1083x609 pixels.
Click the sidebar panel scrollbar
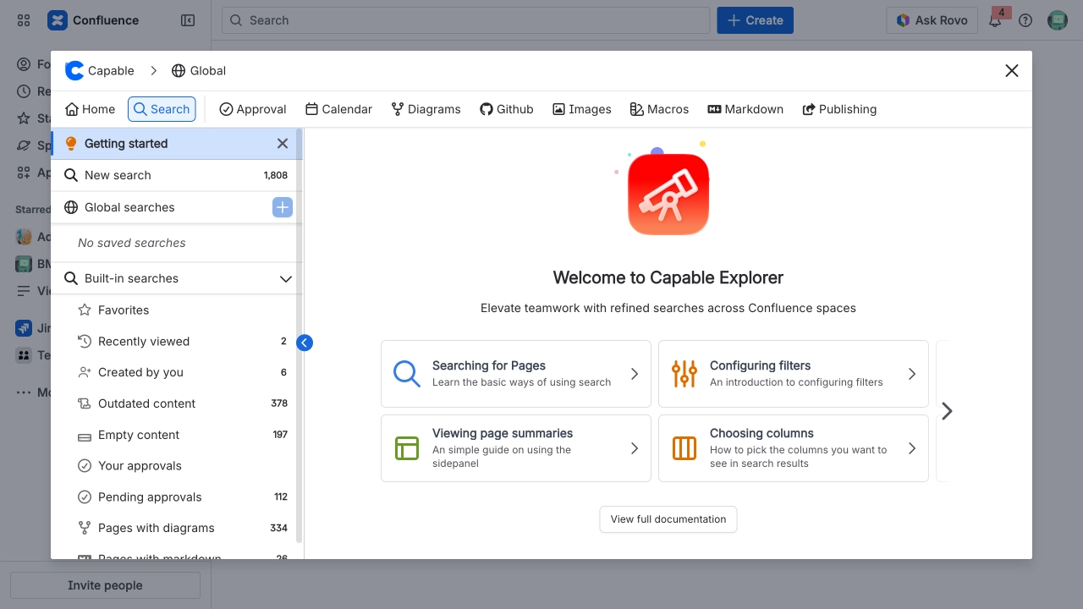pos(299,336)
